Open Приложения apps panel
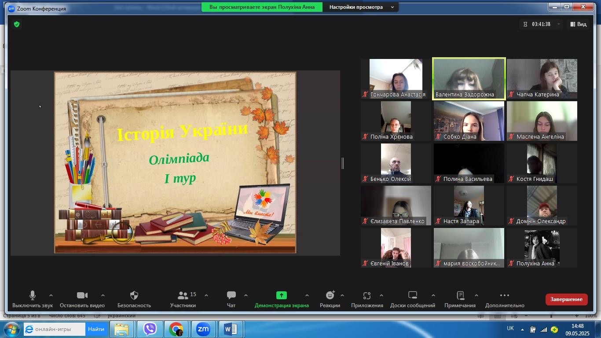The width and height of the screenshot is (601, 338). [367, 299]
